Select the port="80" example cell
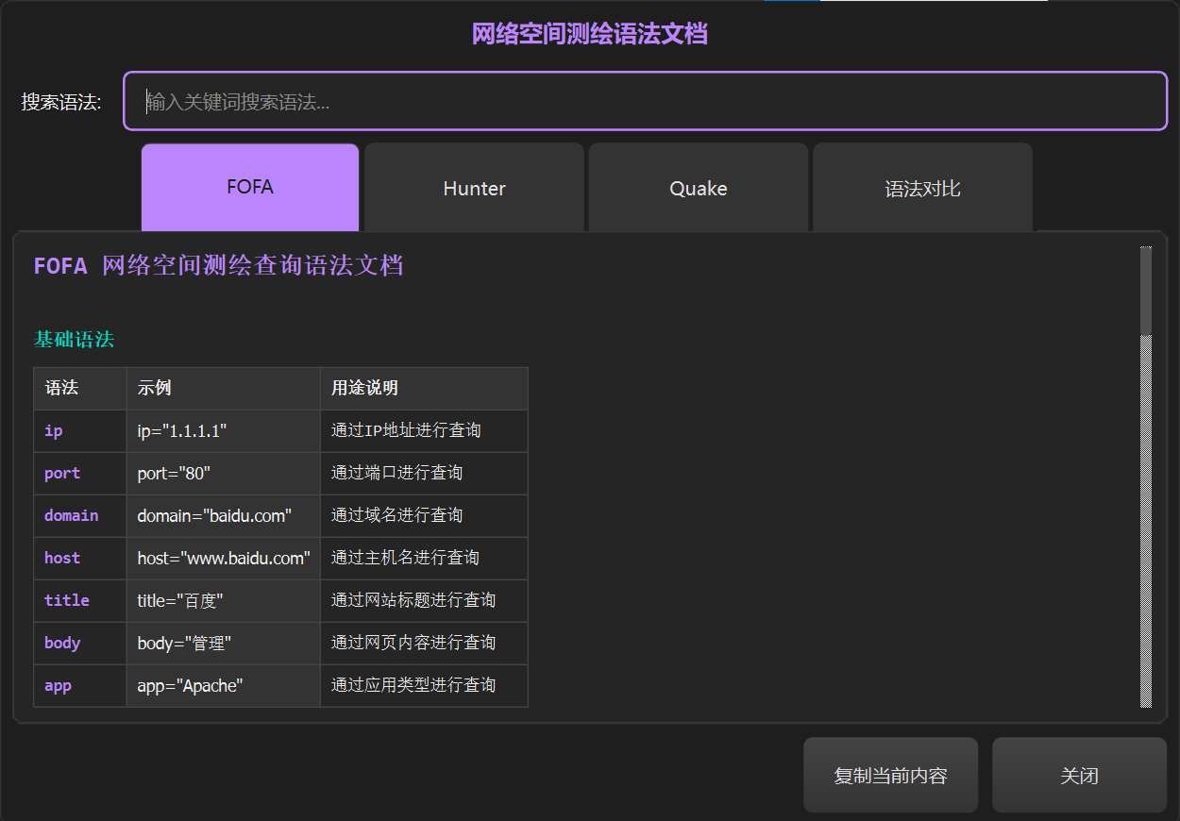The height and width of the screenshot is (821, 1180). point(174,474)
